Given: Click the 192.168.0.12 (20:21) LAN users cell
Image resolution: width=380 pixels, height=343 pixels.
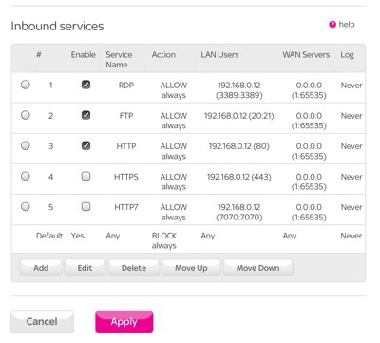Looking at the screenshot, I should click(x=239, y=116).
